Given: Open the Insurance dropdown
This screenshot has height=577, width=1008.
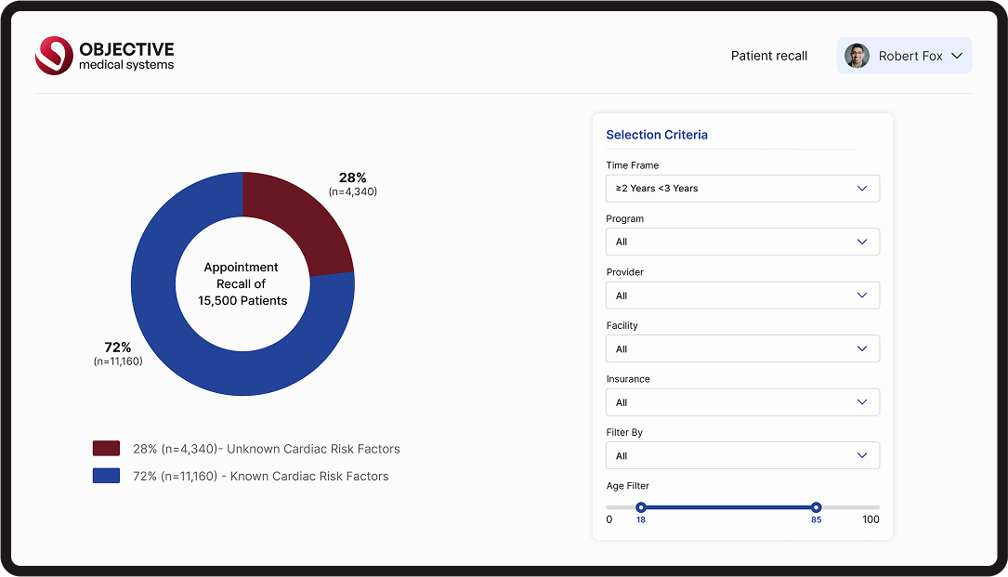Looking at the screenshot, I should (741, 402).
